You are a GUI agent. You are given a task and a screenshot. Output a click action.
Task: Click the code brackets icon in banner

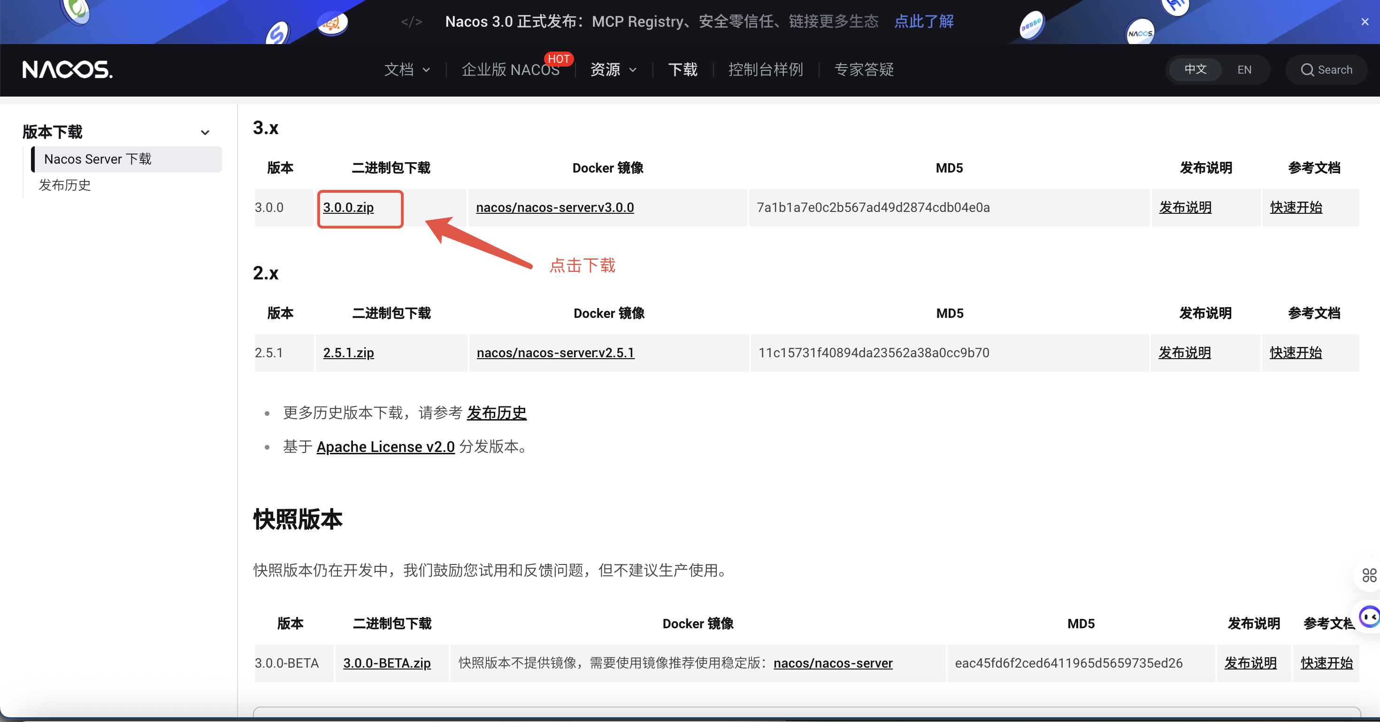point(412,22)
